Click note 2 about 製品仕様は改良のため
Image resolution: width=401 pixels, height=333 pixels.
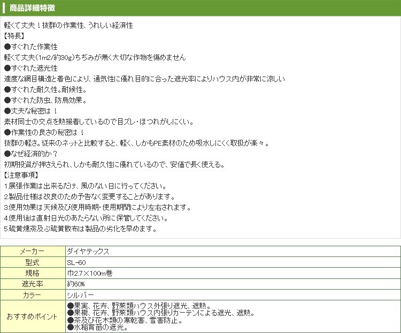coord(90,196)
